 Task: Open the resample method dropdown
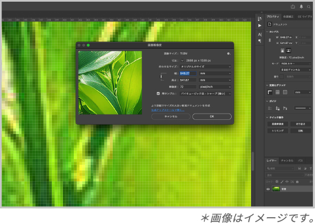tap(205, 93)
